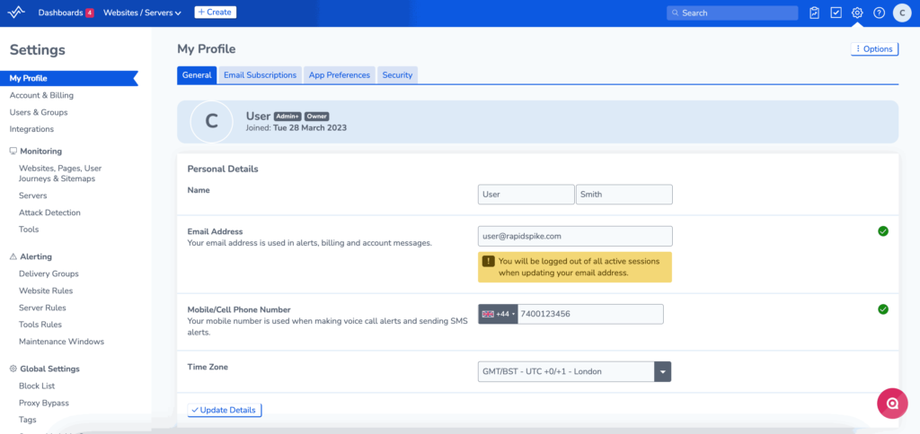Open Server Rules under Alerting
The width and height of the screenshot is (920, 434).
pos(42,308)
